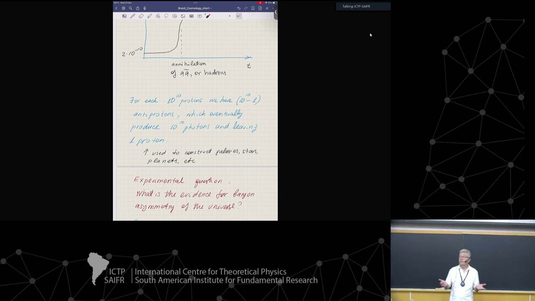Click the 'Talking: ICTP-SAIFR' label
The width and height of the screenshot is (535, 301).
tap(356, 6)
